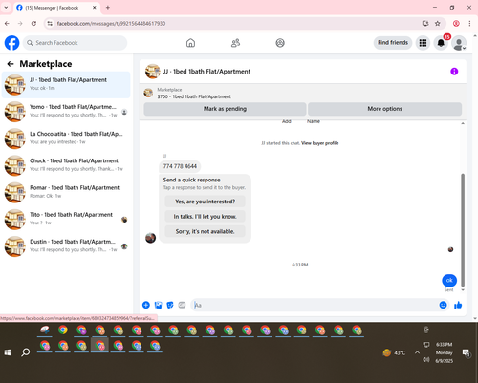Send a thumbs up like

458,305
